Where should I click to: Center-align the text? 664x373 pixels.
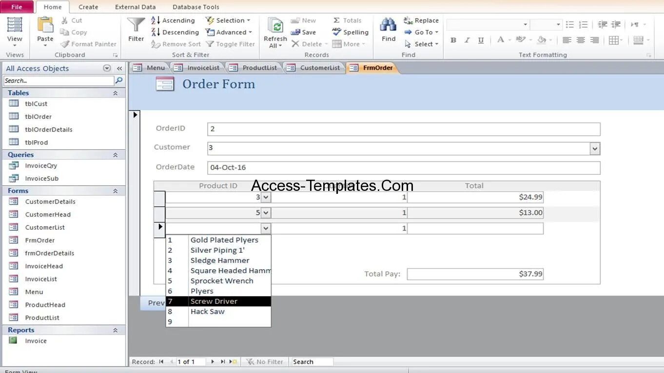click(x=580, y=40)
